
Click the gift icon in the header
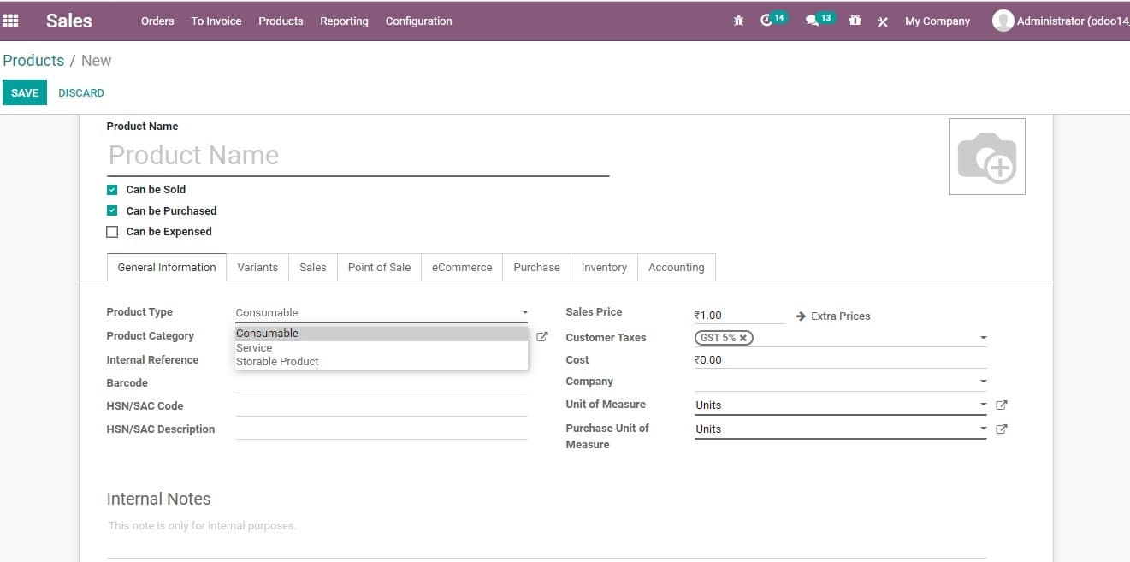point(855,21)
